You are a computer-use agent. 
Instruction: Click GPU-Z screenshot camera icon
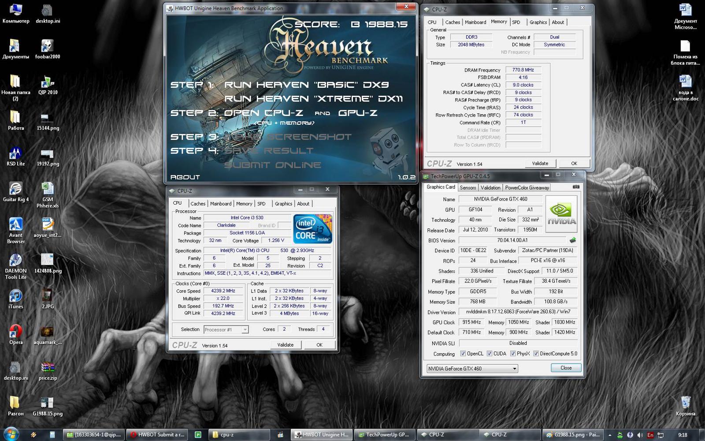click(576, 187)
